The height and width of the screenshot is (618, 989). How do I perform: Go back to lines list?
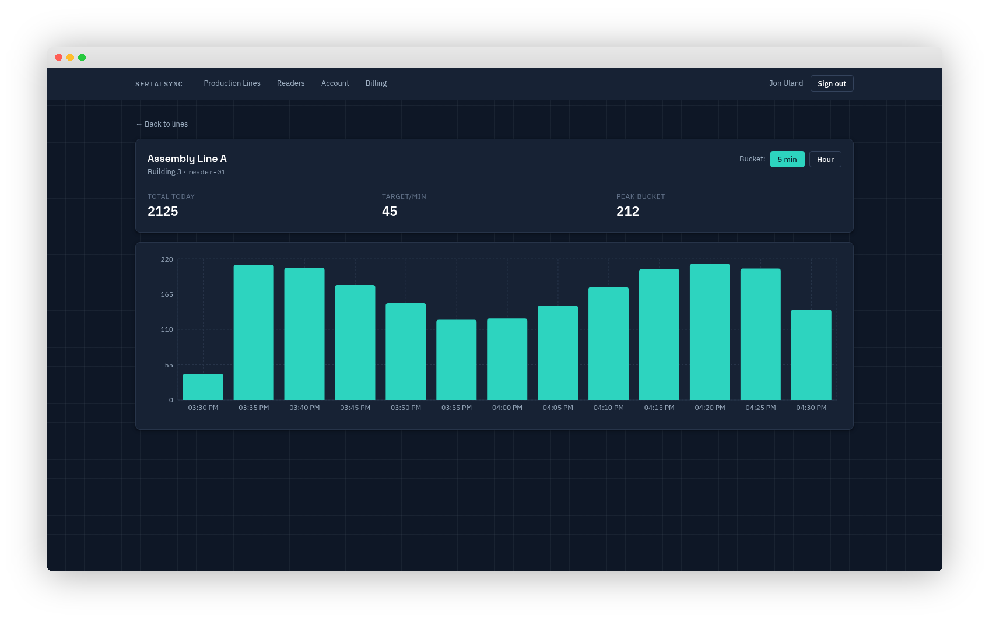pos(162,124)
